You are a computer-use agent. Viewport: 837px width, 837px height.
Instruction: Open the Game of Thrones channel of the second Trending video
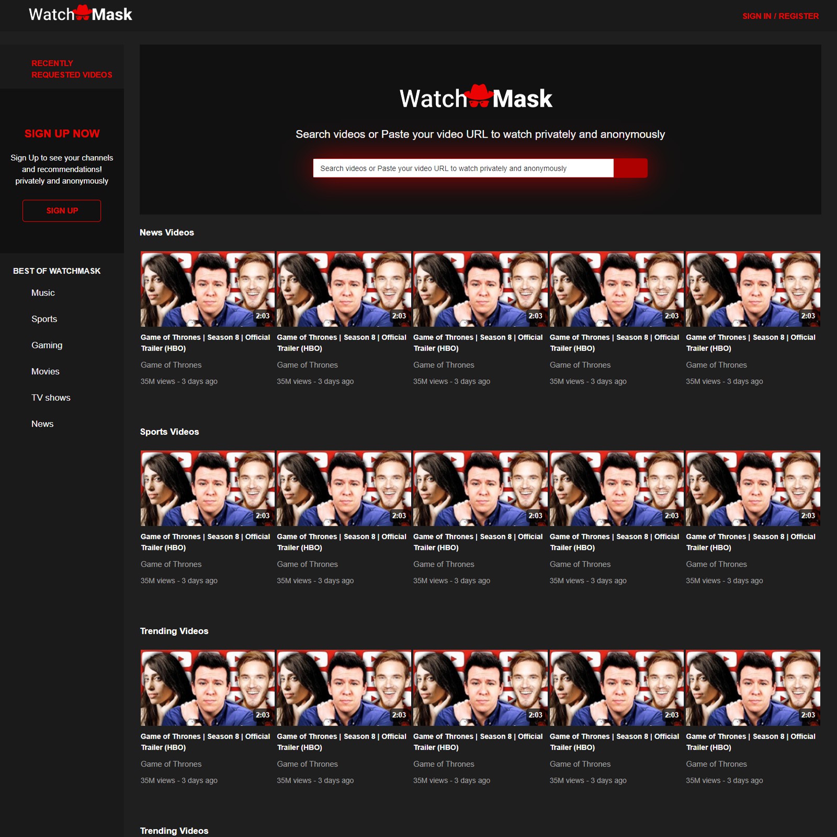click(x=308, y=764)
